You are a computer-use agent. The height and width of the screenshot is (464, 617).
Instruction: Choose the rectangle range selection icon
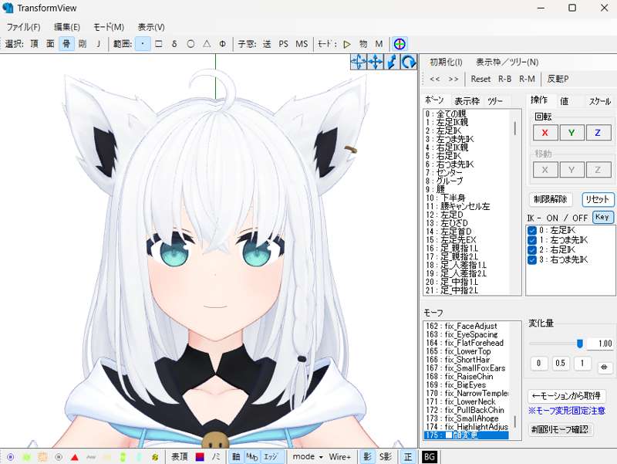point(159,44)
